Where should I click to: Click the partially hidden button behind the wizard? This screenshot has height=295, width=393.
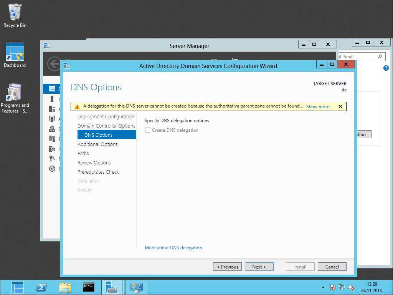[x=364, y=134]
